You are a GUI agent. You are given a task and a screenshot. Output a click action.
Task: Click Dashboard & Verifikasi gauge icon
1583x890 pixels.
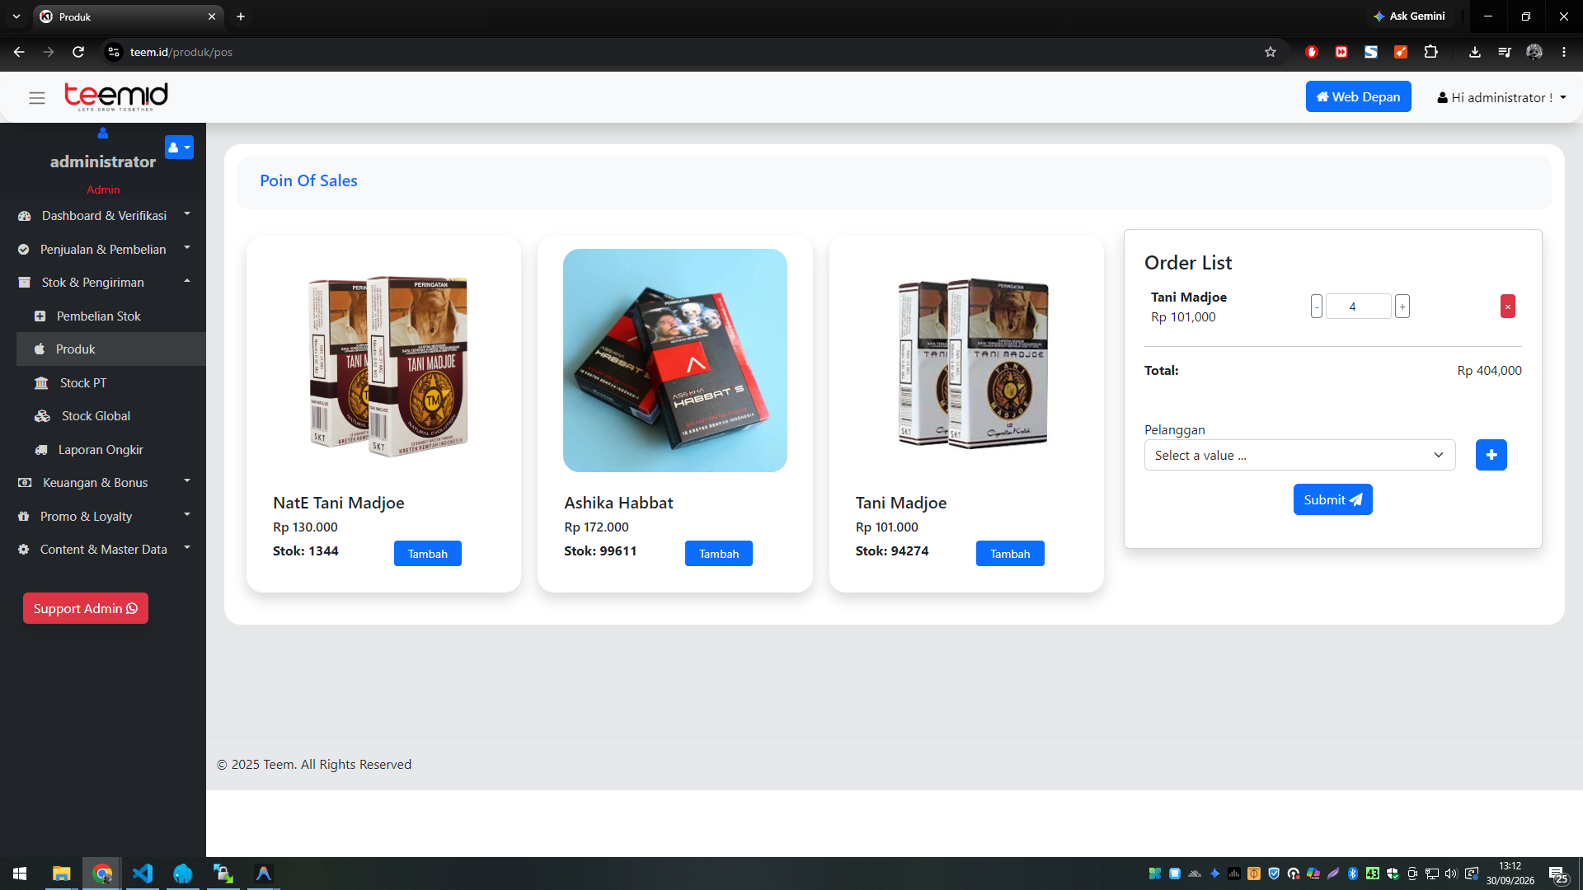24,216
